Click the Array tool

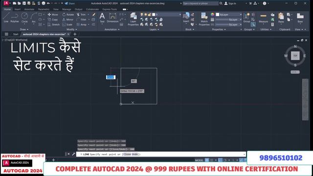click(x=82, y=24)
